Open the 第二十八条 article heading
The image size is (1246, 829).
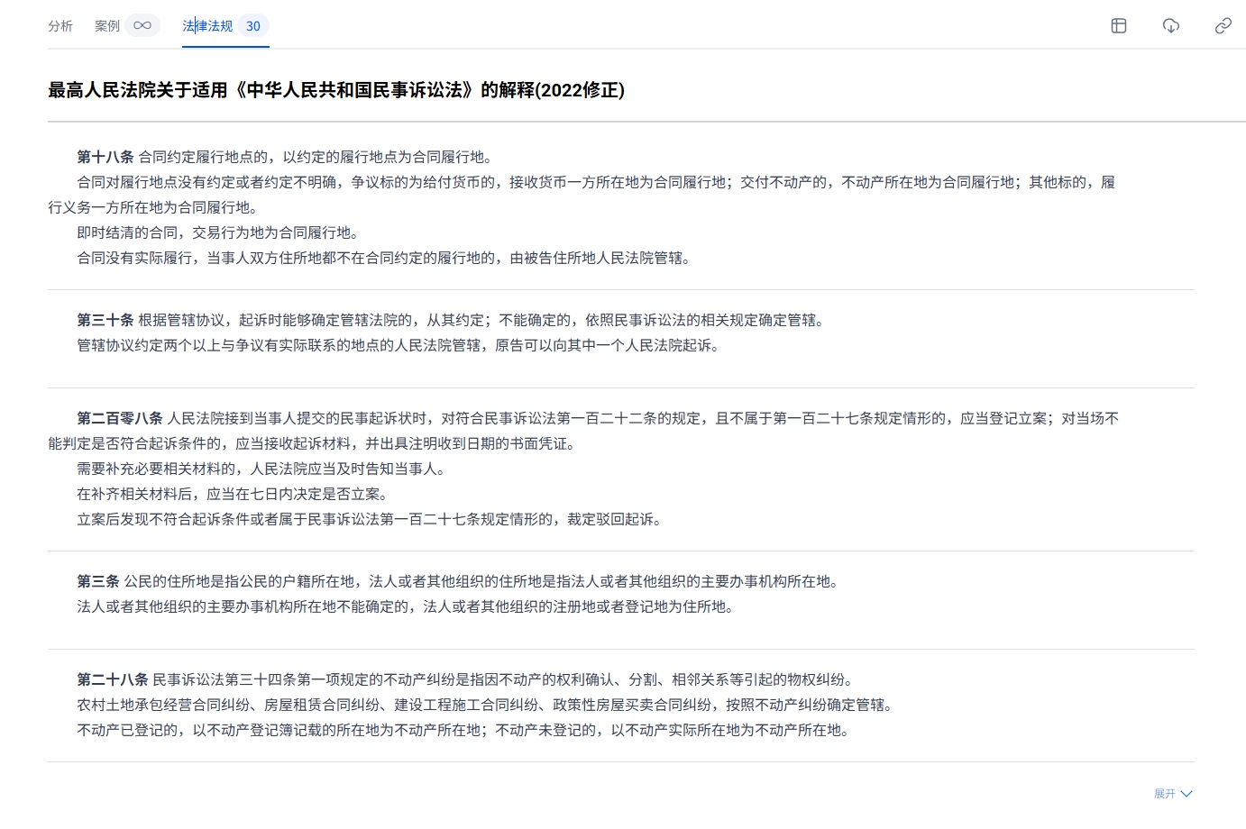coord(112,679)
